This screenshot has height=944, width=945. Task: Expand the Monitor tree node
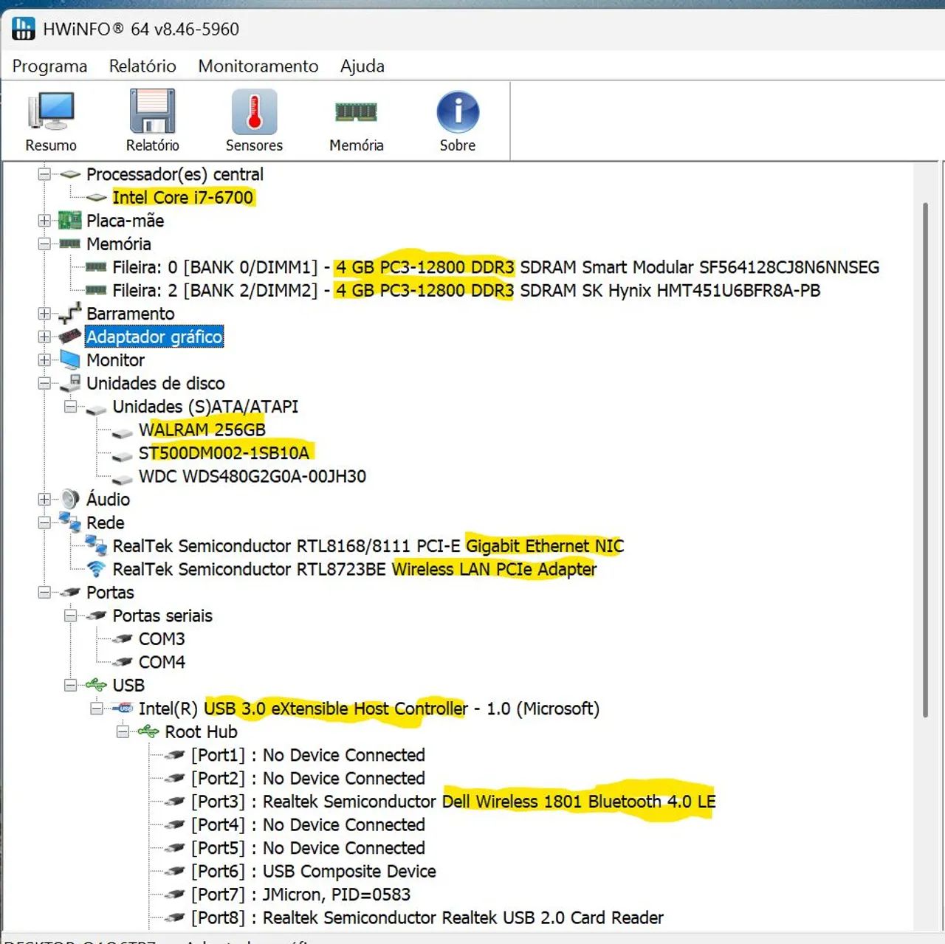coord(44,359)
